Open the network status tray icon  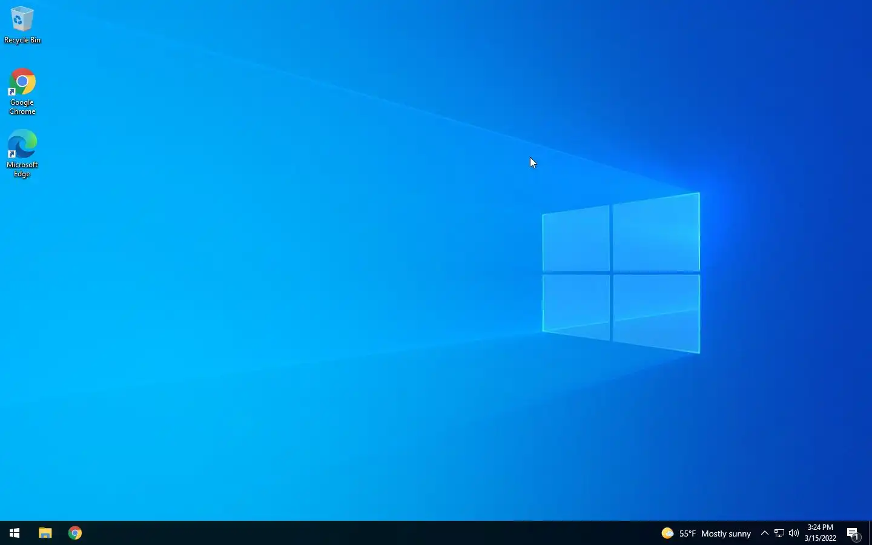(x=779, y=533)
